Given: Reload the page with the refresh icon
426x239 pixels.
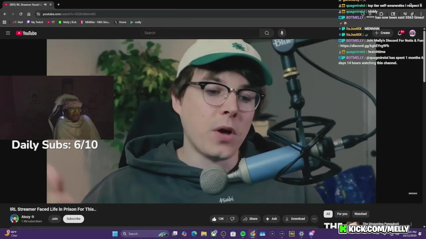Looking at the screenshot, I should click(21, 14).
